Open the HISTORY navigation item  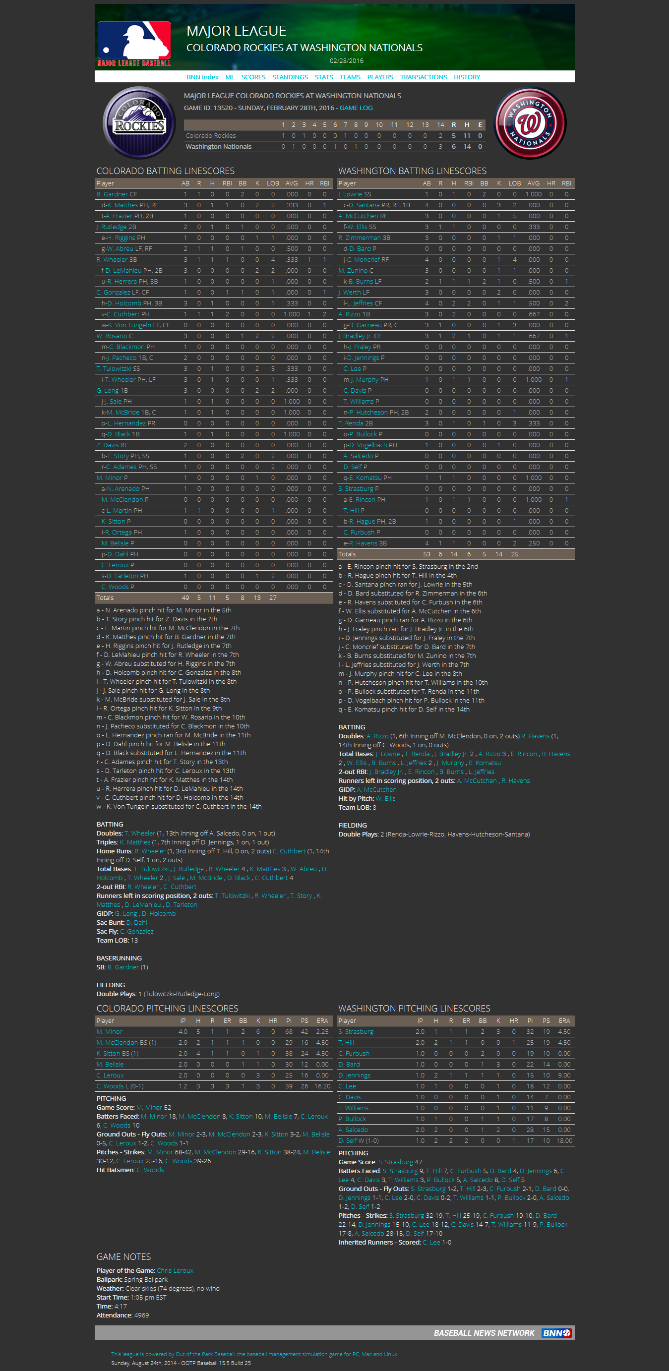[467, 77]
